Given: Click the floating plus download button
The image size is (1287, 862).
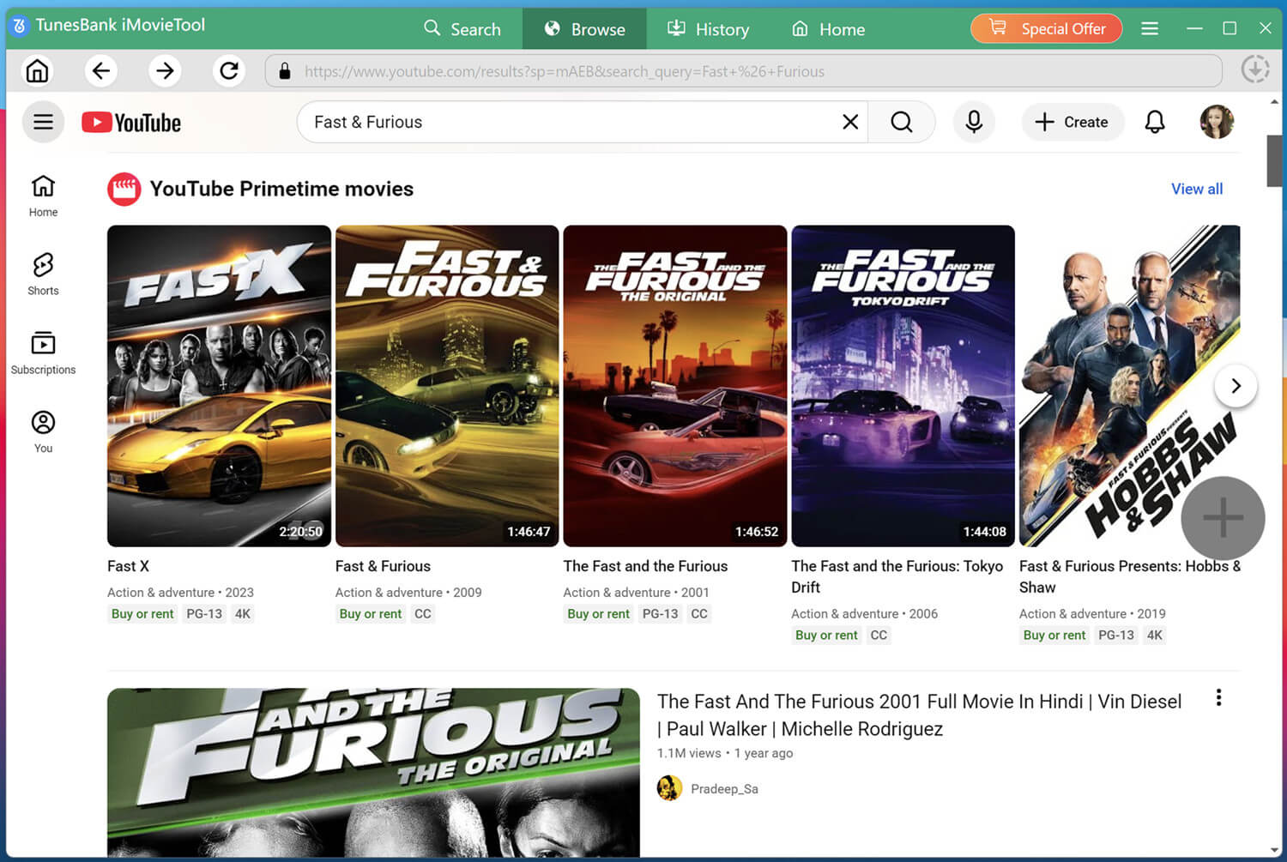Looking at the screenshot, I should click(x=1222, y=518).
